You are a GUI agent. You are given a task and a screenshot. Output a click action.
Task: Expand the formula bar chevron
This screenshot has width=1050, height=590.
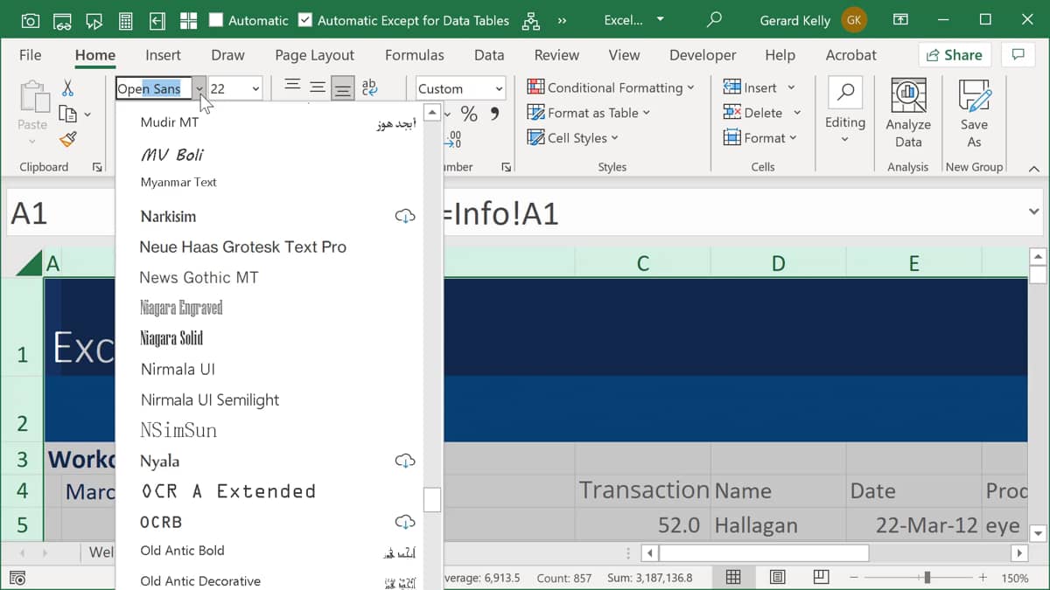(x=1033, y=212)
